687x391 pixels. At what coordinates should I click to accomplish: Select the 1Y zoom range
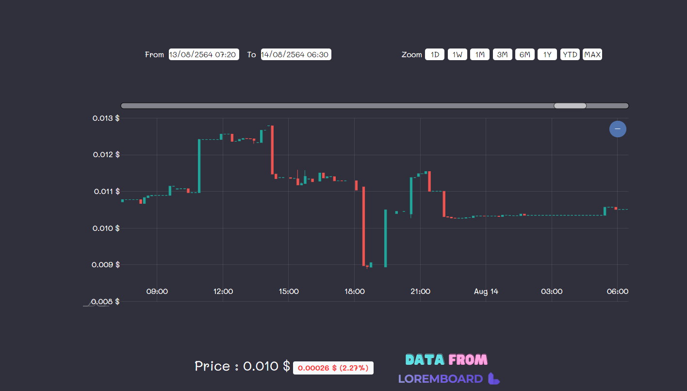(547, 55)
